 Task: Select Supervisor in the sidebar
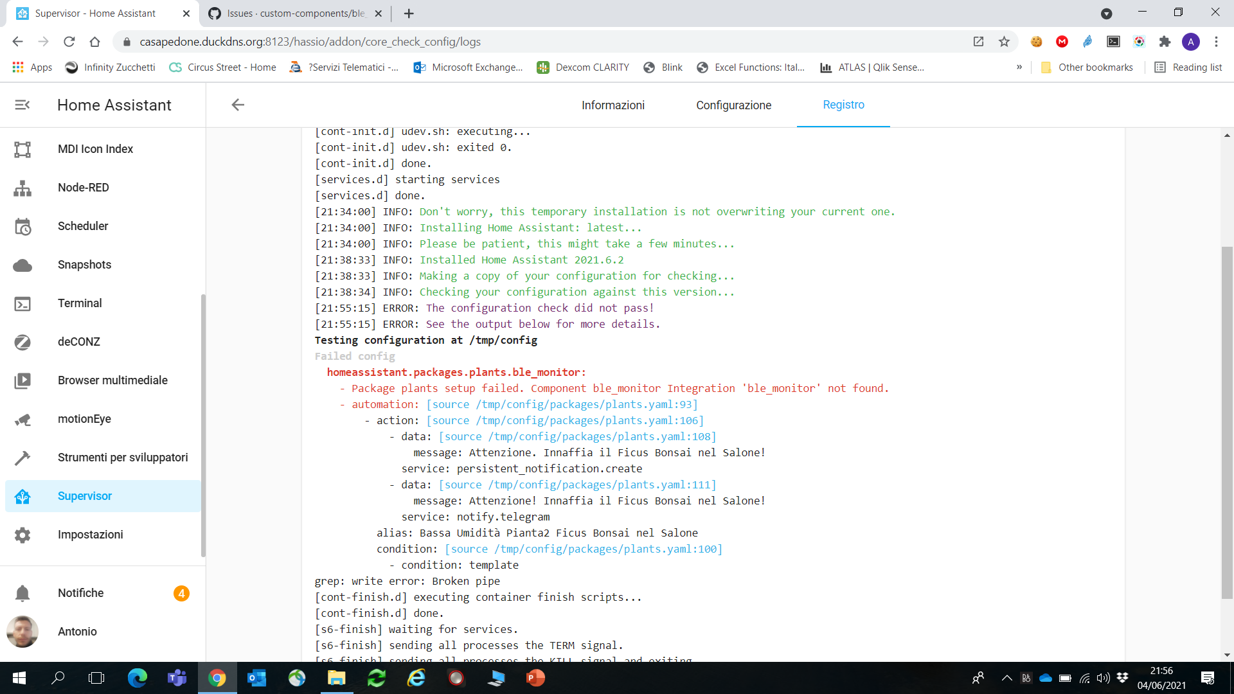pos(103,496)
